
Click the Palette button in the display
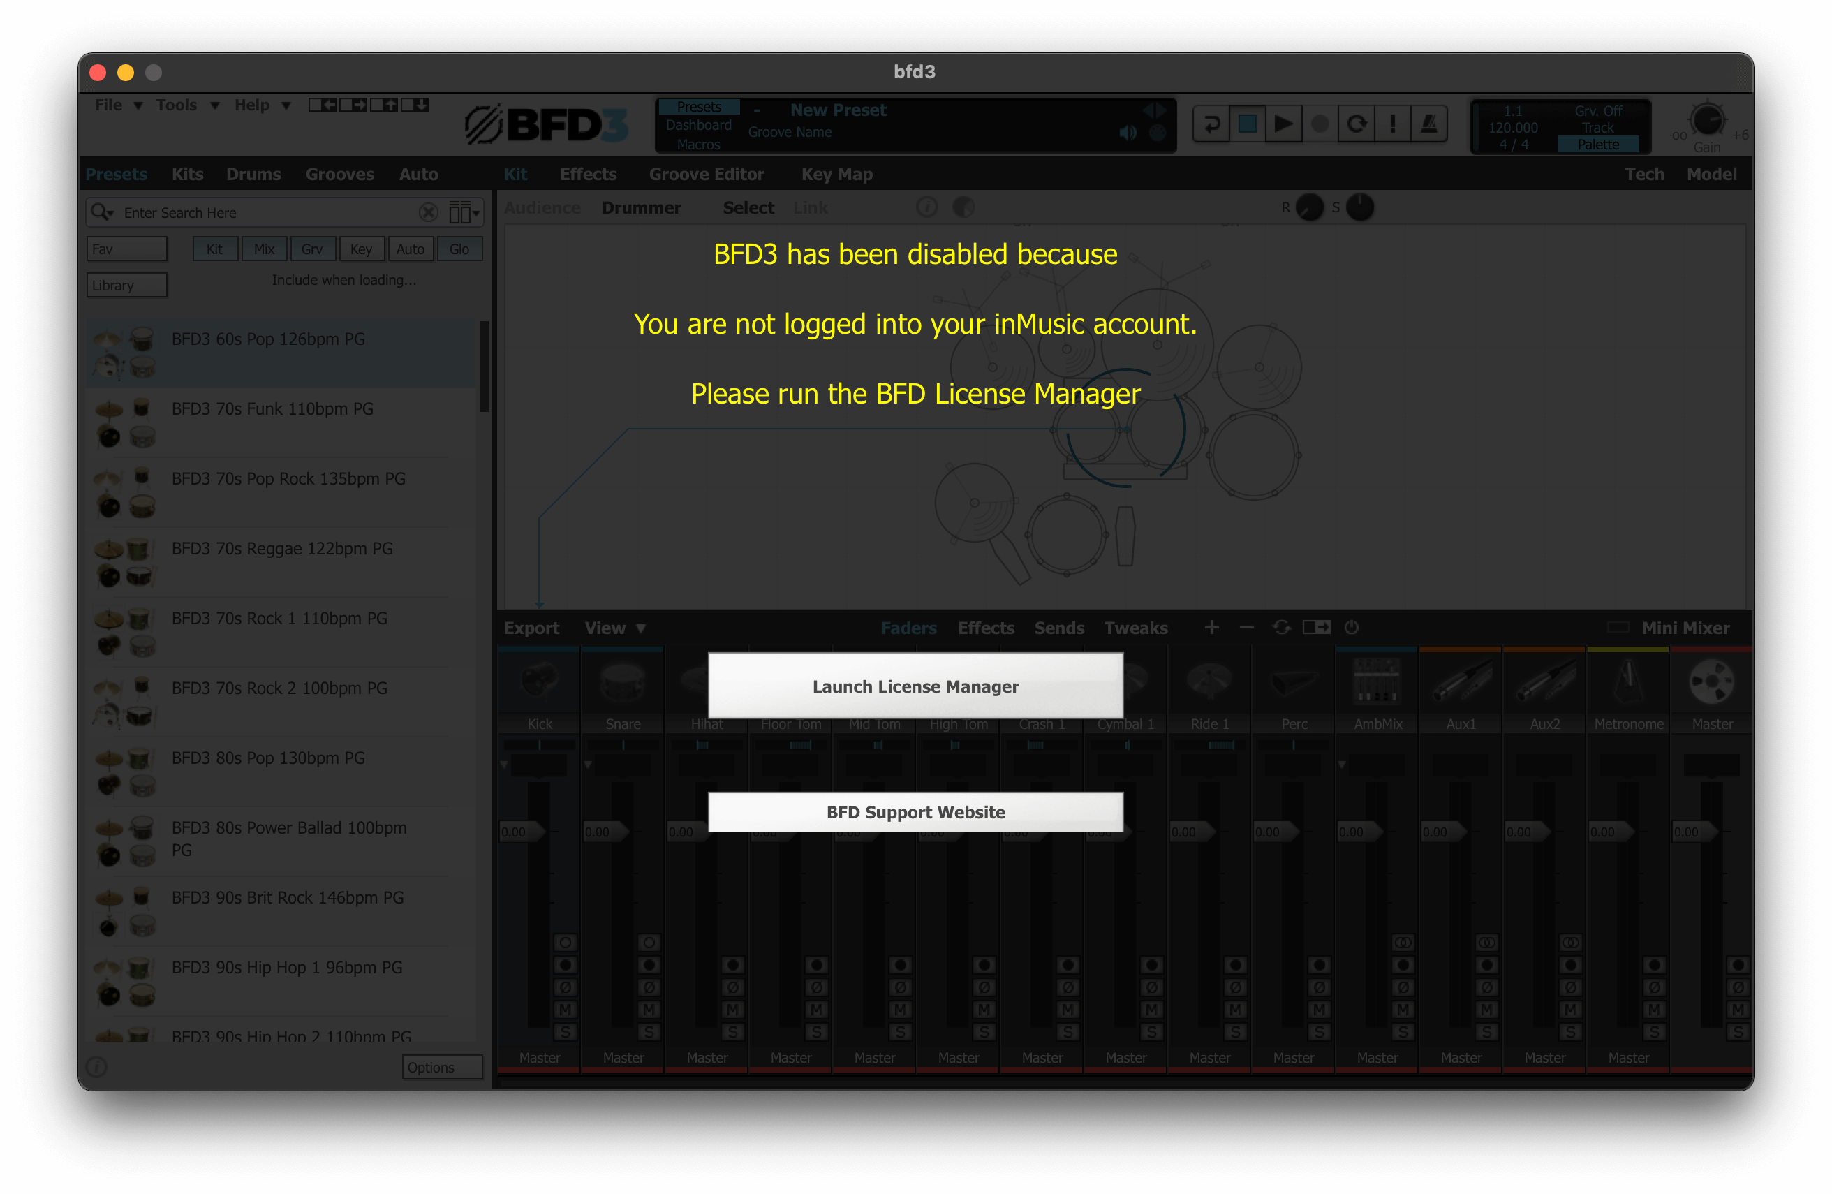tap(1598, 144)
